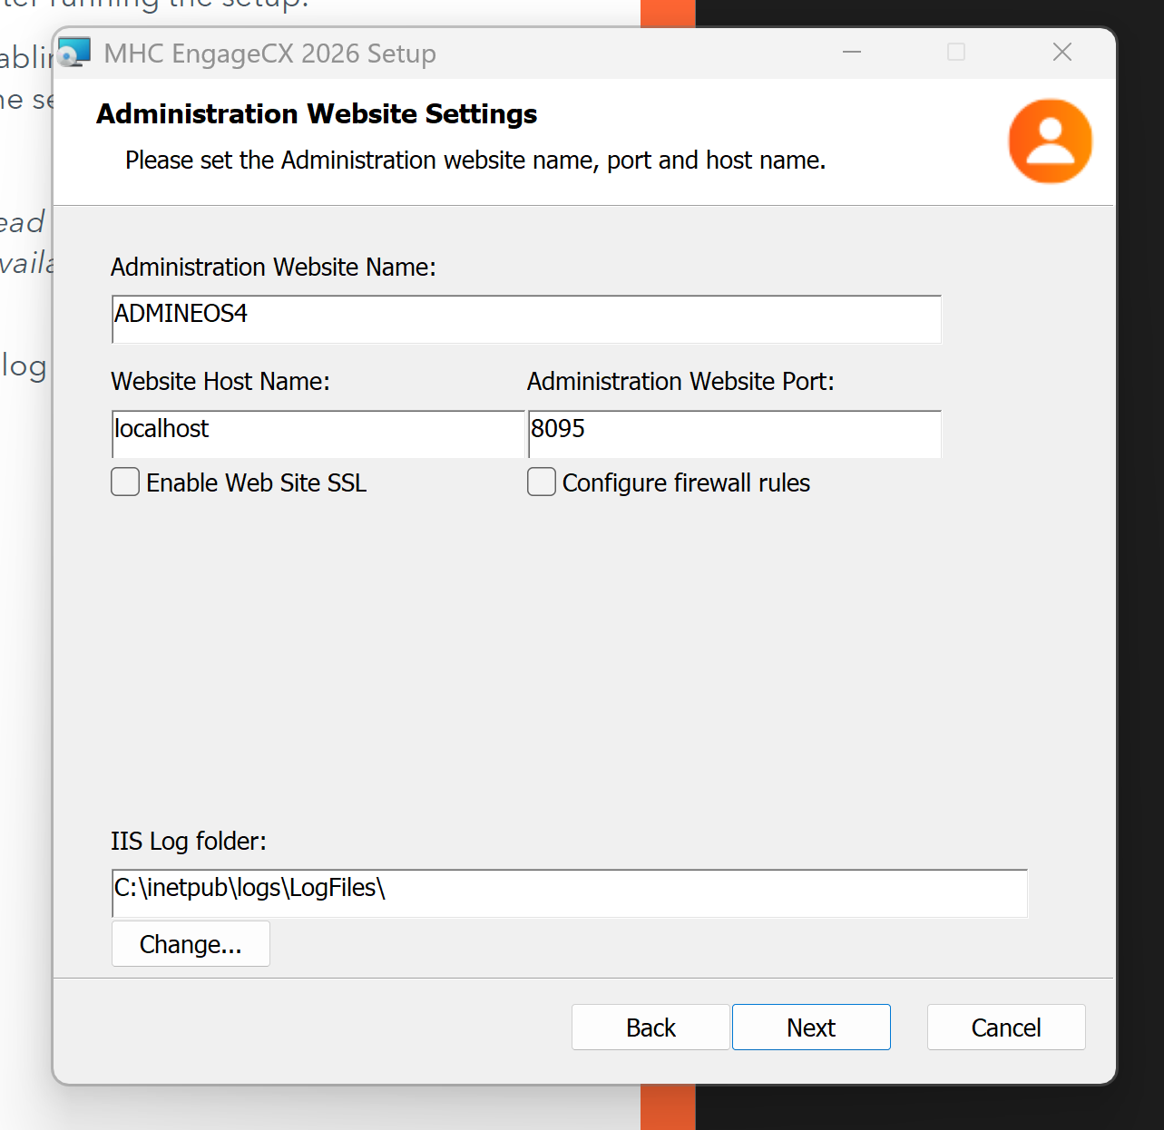This screenshot has width=1164, height=1130.
Task: Enable Web Site SSL checkbox
Action: [125, 482]
